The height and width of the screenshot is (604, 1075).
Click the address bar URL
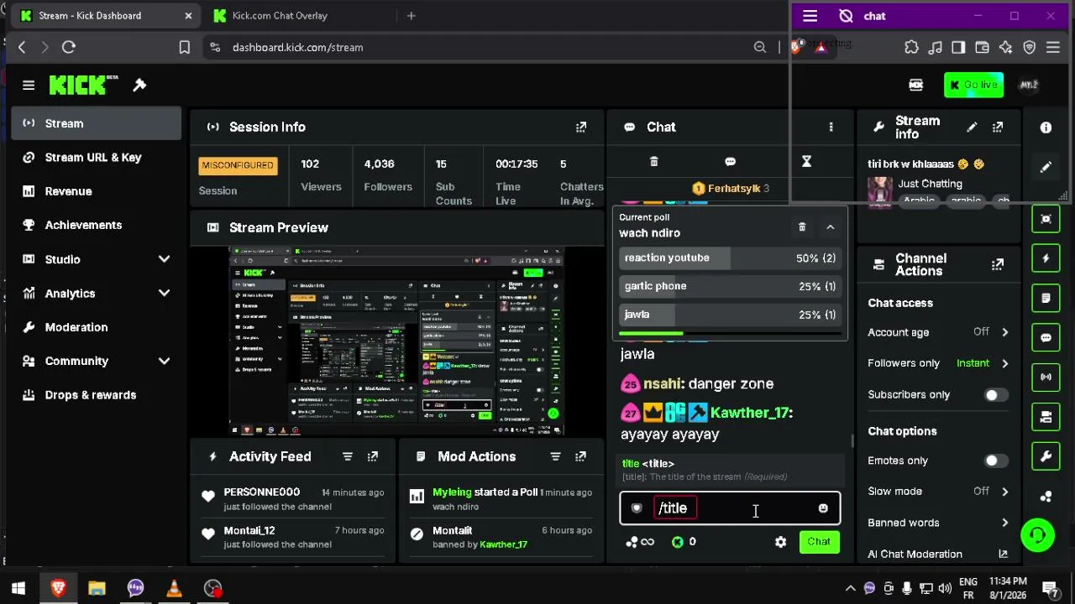tap(298, 48)
